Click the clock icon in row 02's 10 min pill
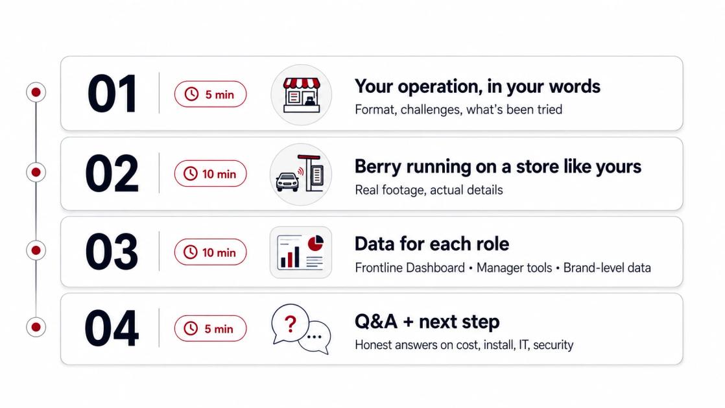725x408 pixels. [191, 174]
